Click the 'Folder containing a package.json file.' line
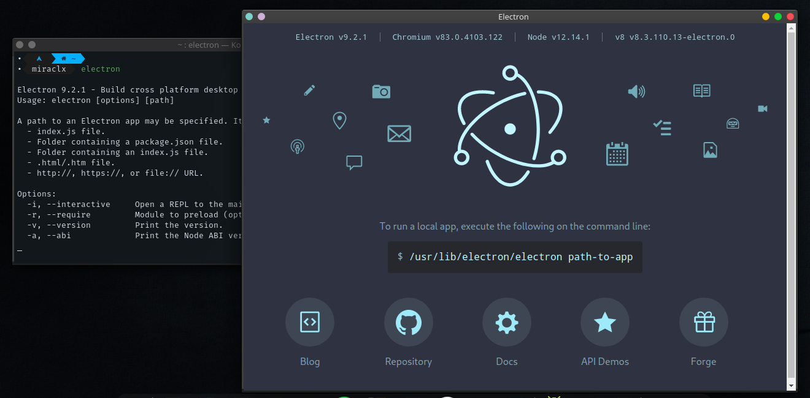Image resolution: width=810 pixels, height=398 pixels. point(125,142)
